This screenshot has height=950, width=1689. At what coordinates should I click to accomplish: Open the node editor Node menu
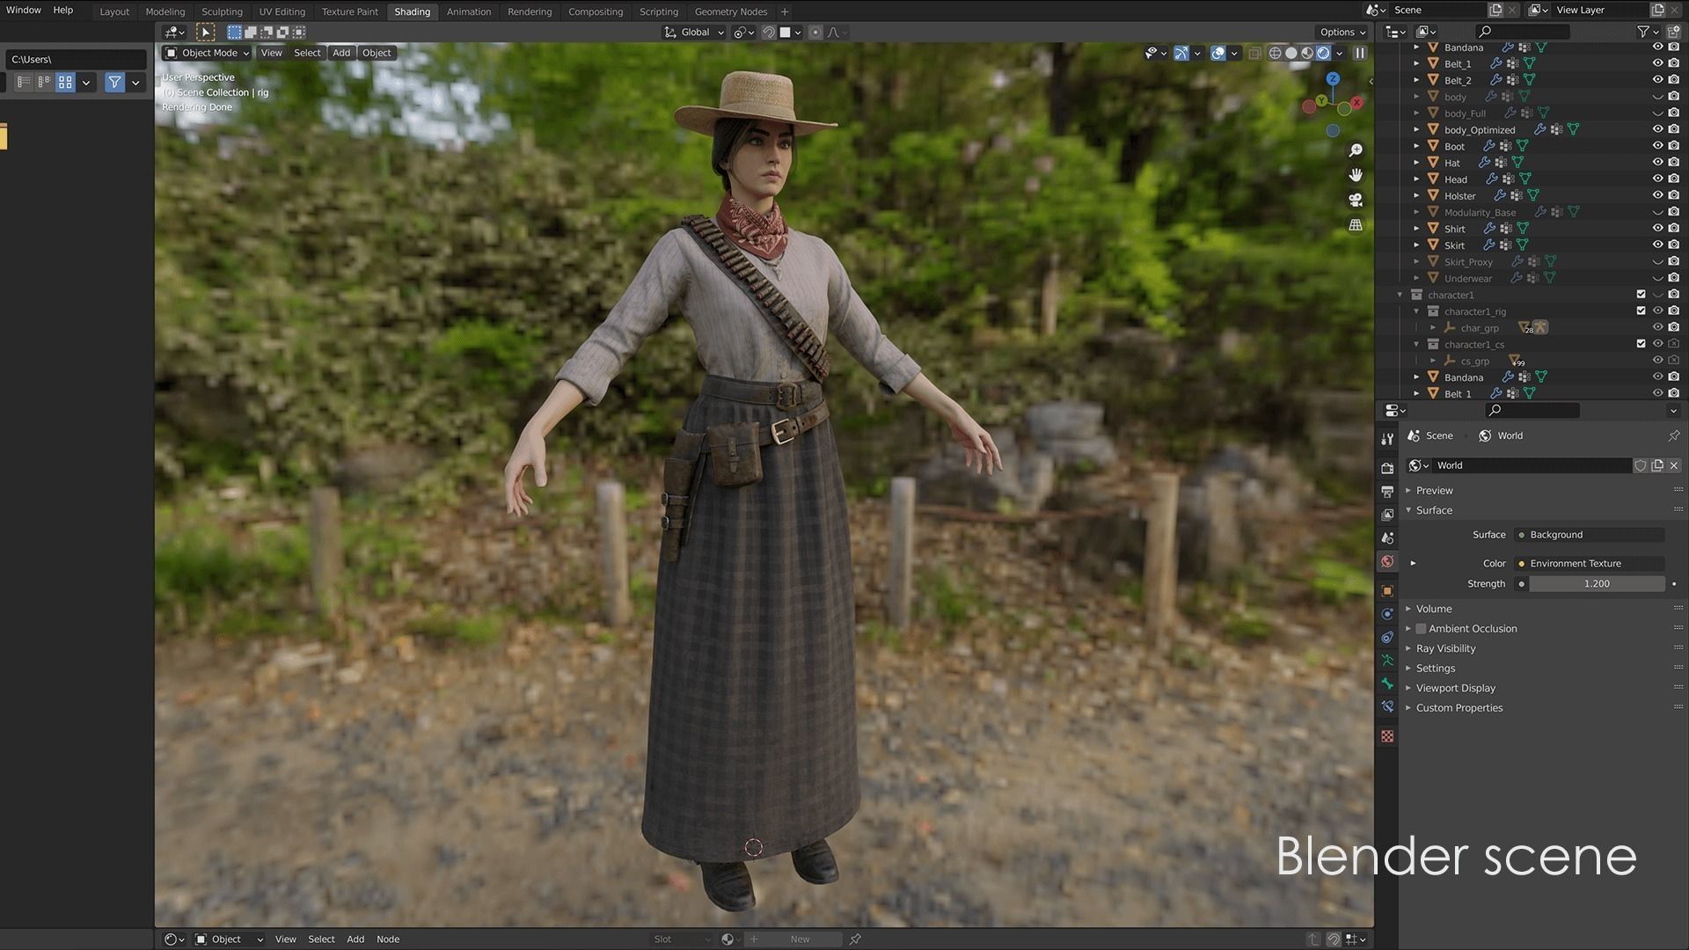[388, 939]
